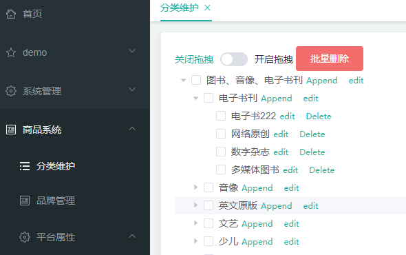
Task: Click edit on 电子书刊 row
Action: (311, 99)
